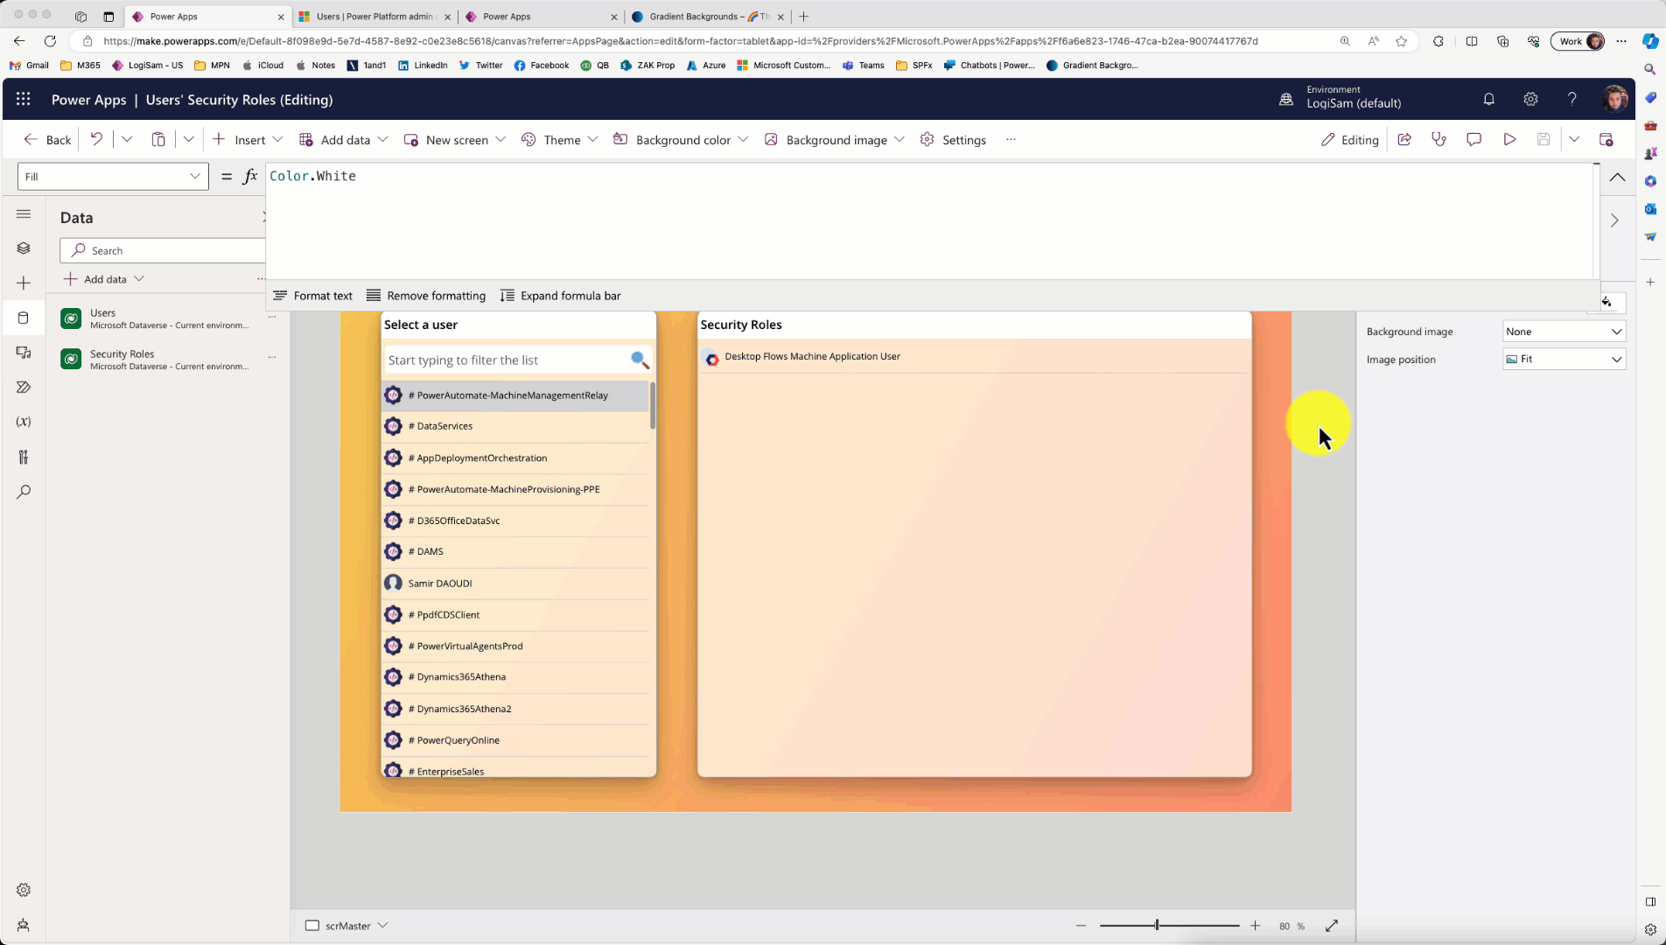Open the Advanced tools icon
Image resolution: width=1666 pixels, height=945 pixels.
pos(24,457)
